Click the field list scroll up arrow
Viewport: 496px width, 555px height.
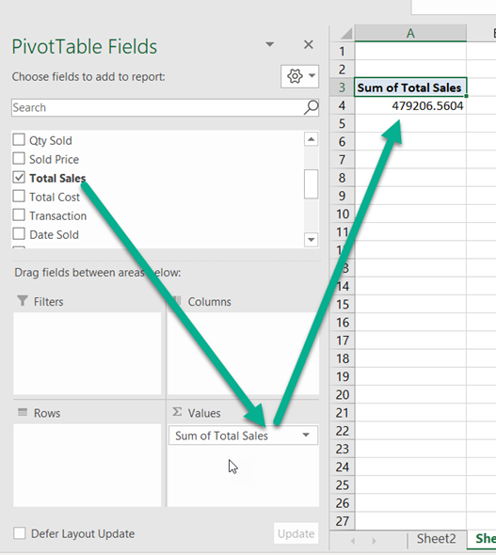(x=311, y=139)
